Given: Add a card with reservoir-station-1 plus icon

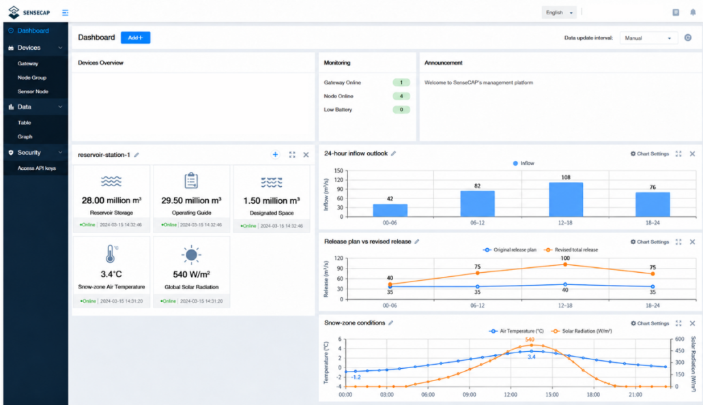Looking at the screenshot, I should [x=275, y=155].
